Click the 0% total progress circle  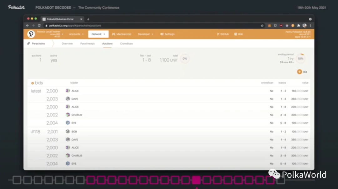coord(185,58)
